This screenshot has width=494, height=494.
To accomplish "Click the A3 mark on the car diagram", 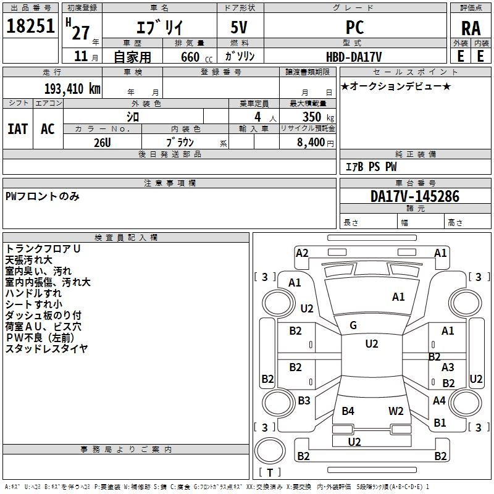I will click(448, 367).
